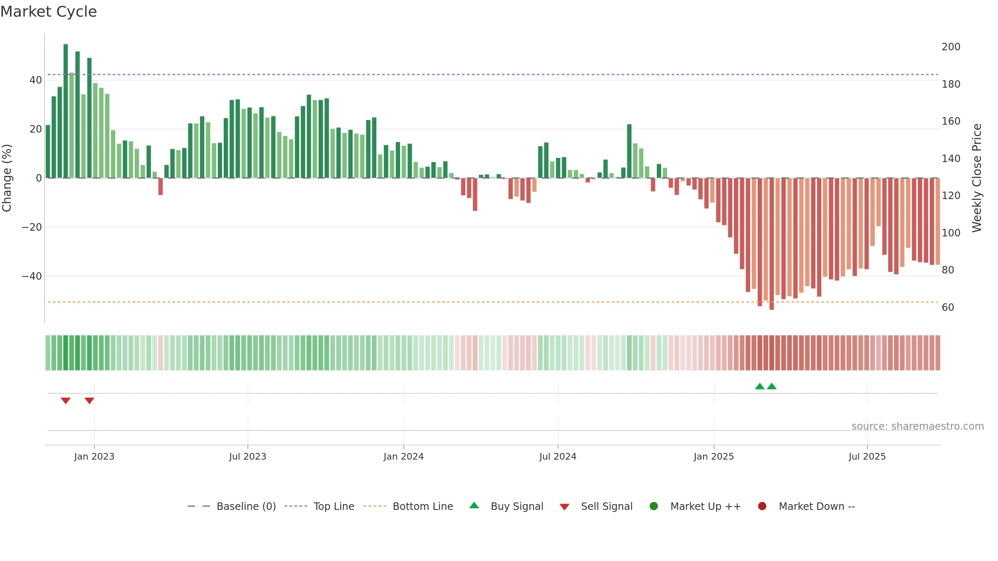
Task: Click the '60' right axis tick label
Action: (948, 308)
